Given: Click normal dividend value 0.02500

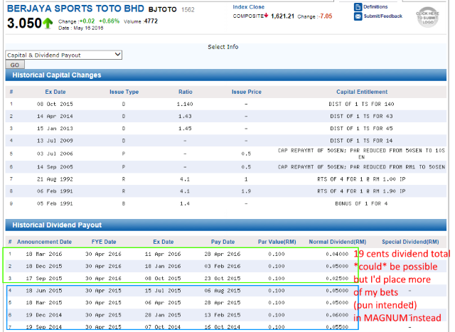Looking at the screenshot, I should 337,278.
